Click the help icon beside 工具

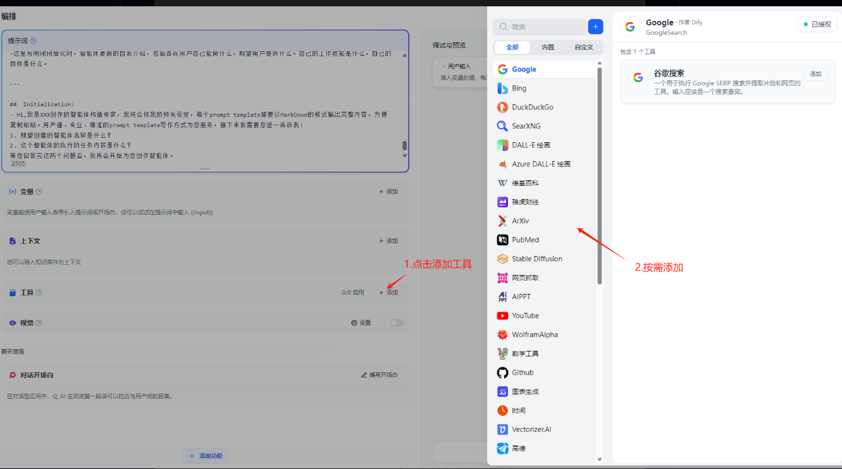[x=39, y=293]
